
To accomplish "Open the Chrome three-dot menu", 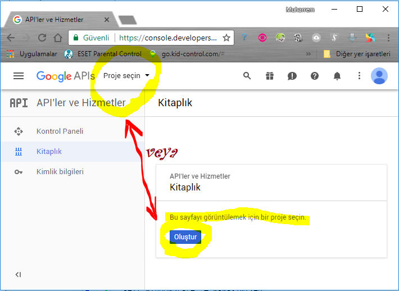I will click(388, 38).
